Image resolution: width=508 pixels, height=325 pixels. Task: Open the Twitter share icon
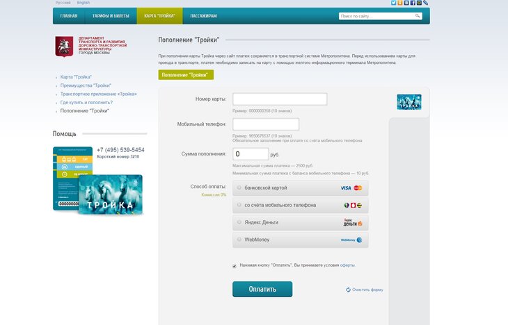[393, 3]
